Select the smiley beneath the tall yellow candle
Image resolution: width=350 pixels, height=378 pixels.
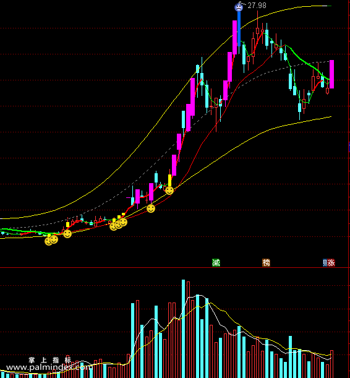[x=169, y=191]
